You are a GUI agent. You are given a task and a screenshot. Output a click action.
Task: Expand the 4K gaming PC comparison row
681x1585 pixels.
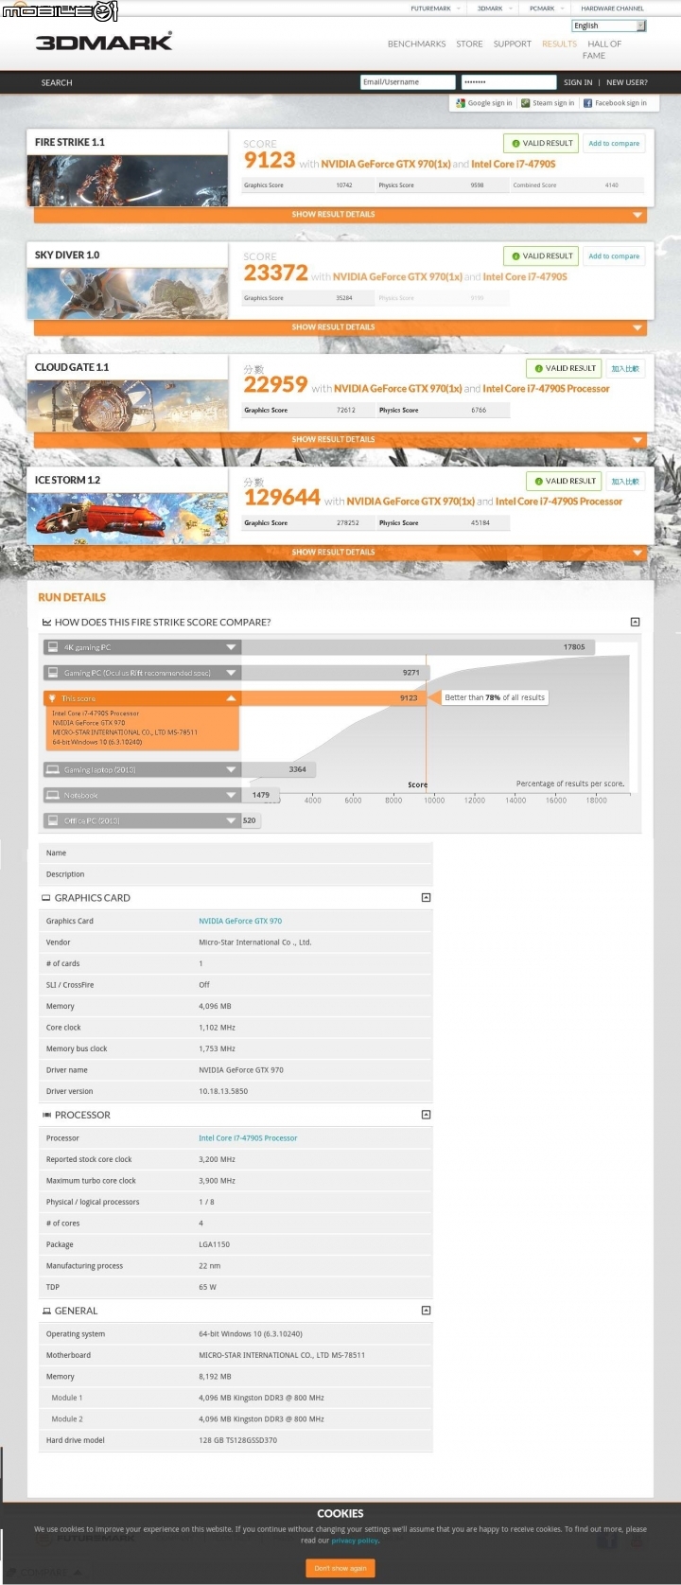[x=142, y=647]
